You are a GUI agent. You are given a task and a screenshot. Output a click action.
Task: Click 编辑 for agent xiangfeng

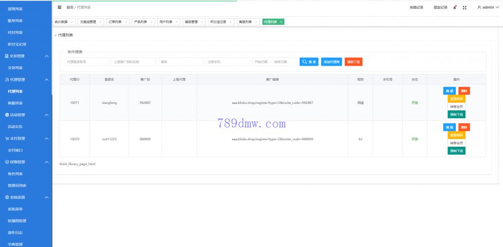[449, 91]
